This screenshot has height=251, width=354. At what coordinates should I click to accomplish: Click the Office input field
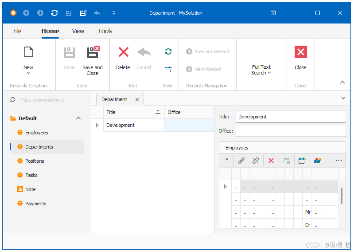coord(291,131)
